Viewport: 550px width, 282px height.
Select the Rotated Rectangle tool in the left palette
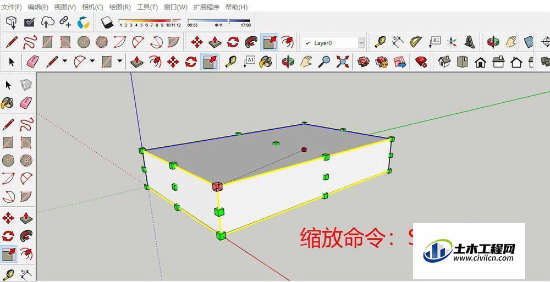click(x=26, y=142)
